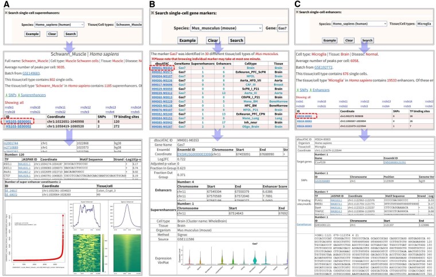The width and height of the screenshot is (436, 277).
Task: Open the GeneHancer link in panel C details
Action: point(304,224)
